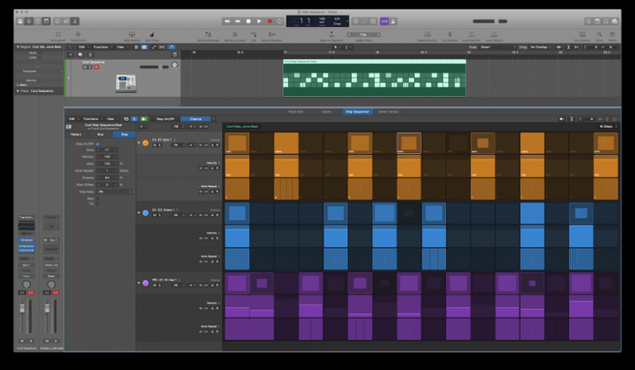Open Smart Controls button
Screen dimensions: 635x370
coord(57,21)
